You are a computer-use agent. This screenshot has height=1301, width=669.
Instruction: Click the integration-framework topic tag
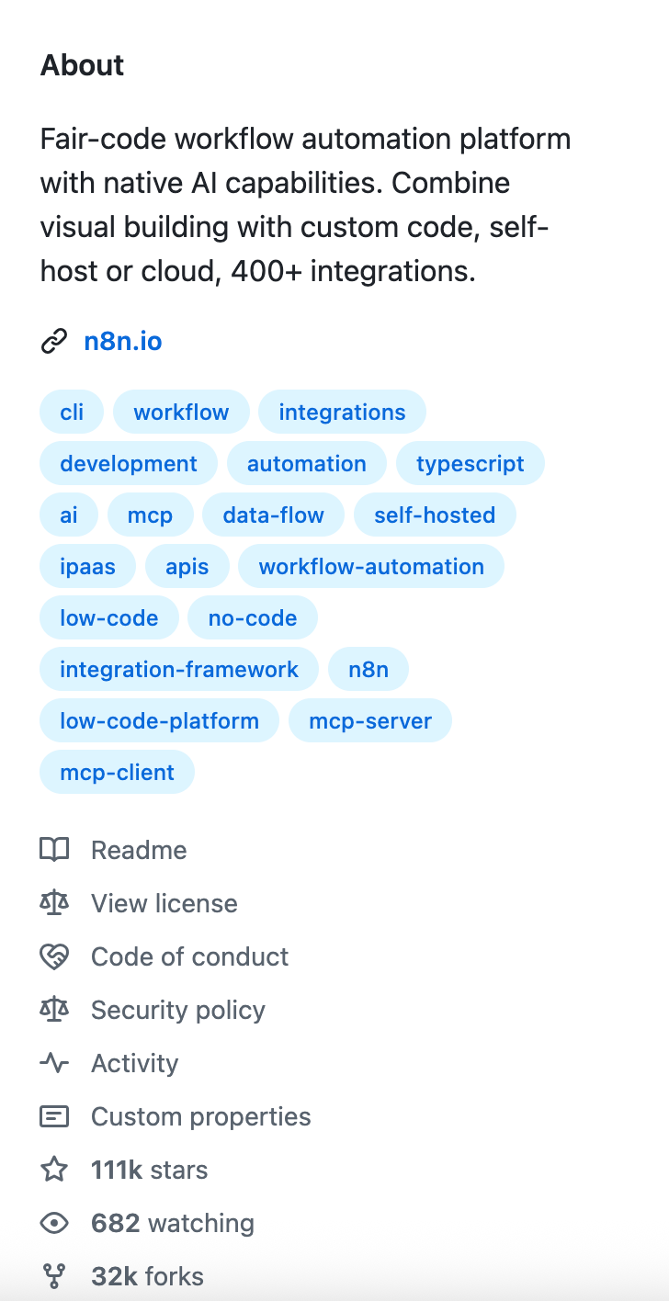pyautogui.click(x=178, y=669)
